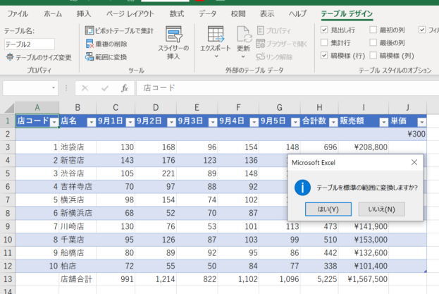Screen dimensions: 439x294
Task: Switch to the 挿入 tab
Action: click(84, 13)
